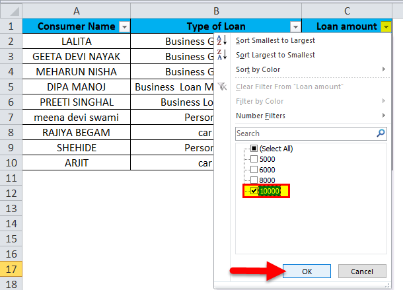This screenshot has width=403, height=290.
Task: Click the ARJIT cell
Action: click(77, 163)
